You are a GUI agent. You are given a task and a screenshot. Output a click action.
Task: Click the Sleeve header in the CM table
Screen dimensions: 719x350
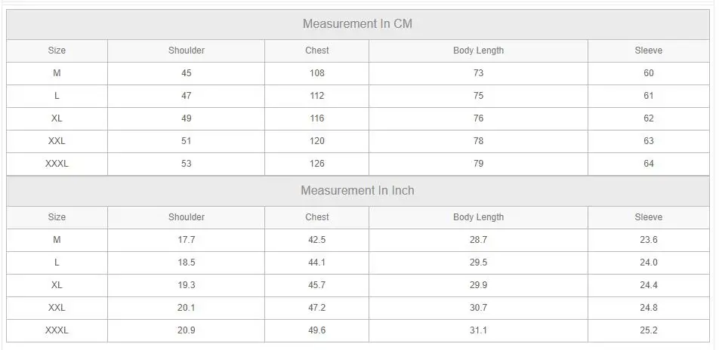(x=648, y=51)
